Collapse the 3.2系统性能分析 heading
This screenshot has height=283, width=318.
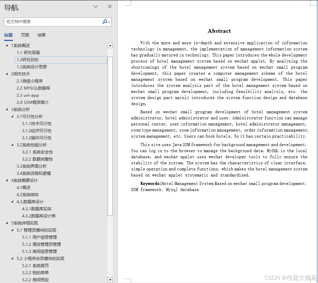13,145
